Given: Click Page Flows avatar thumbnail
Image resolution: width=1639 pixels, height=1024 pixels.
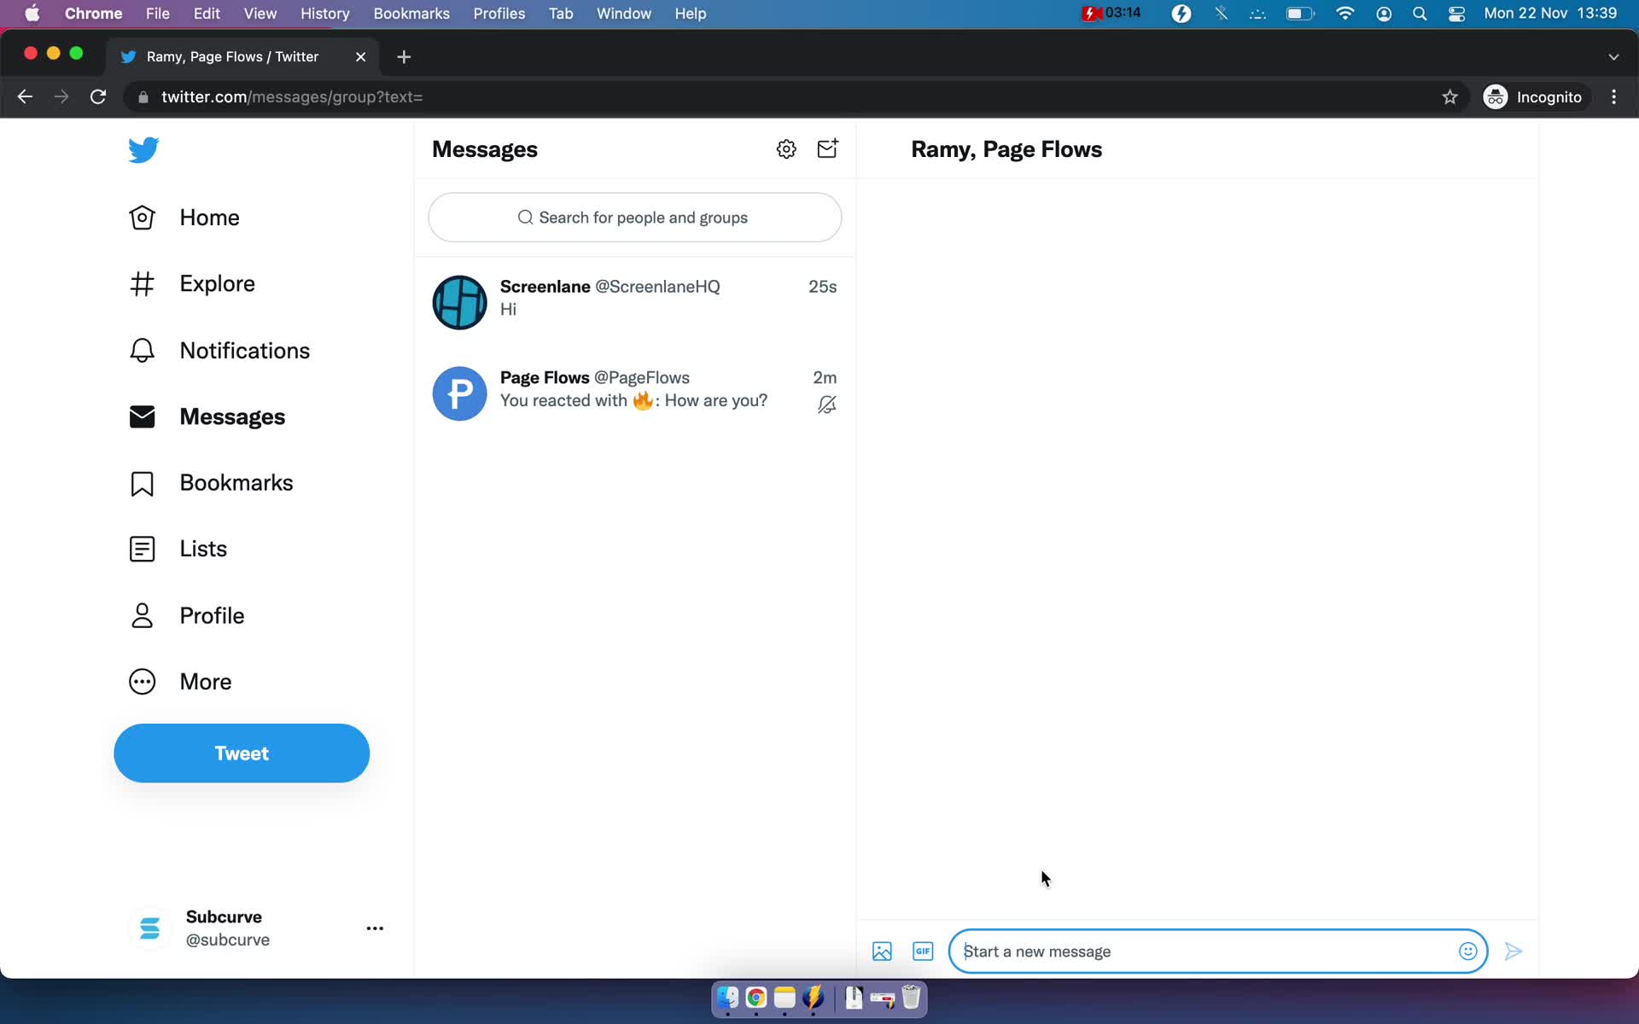Looking at the screenshot, I should pos(459,393).
